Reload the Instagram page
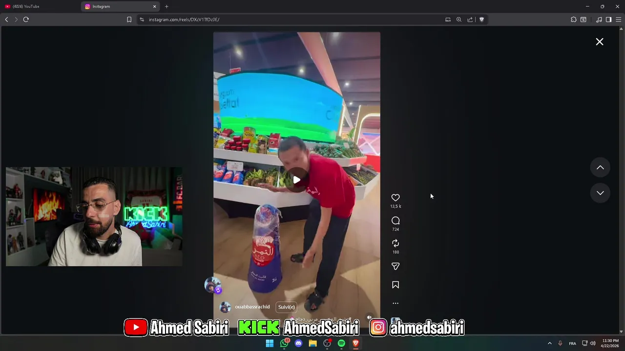 pos(26,19)
